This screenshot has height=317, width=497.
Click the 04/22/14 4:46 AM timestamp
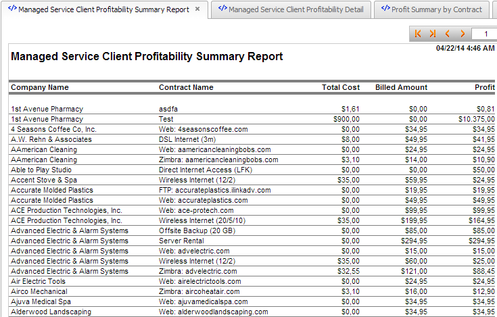pyautogui.click(x=465, y=48)
